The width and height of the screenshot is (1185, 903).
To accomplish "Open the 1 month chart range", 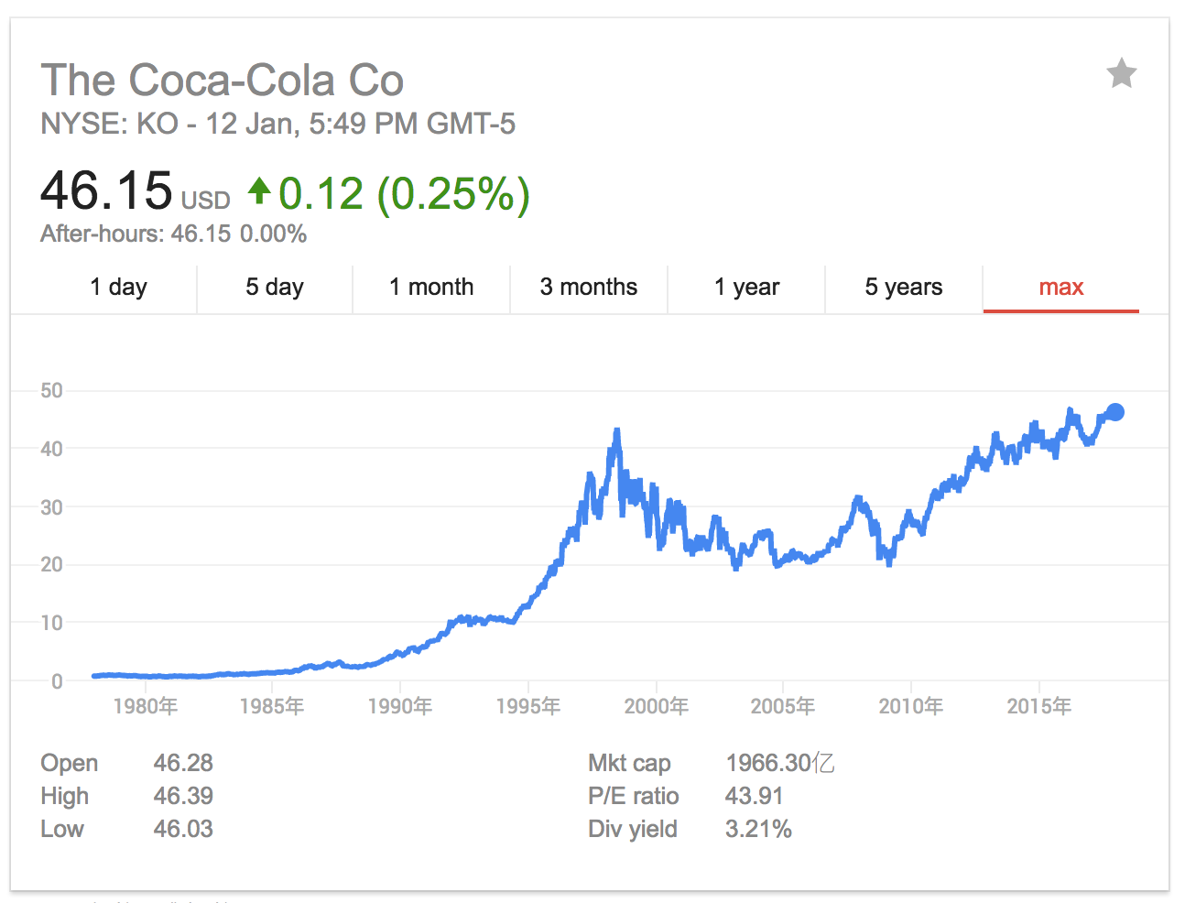I will (431, 288).
